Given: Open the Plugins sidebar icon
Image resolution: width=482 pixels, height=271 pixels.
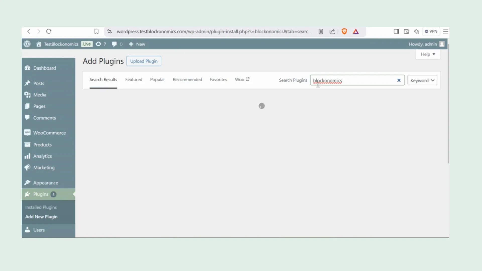Looking at the screenshot, I should (27, 194).
